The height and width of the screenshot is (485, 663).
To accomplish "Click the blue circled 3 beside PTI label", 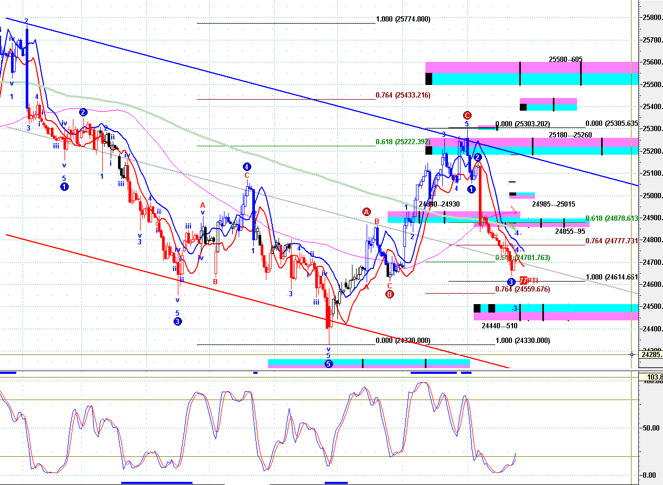I will [x=511, y=282].
